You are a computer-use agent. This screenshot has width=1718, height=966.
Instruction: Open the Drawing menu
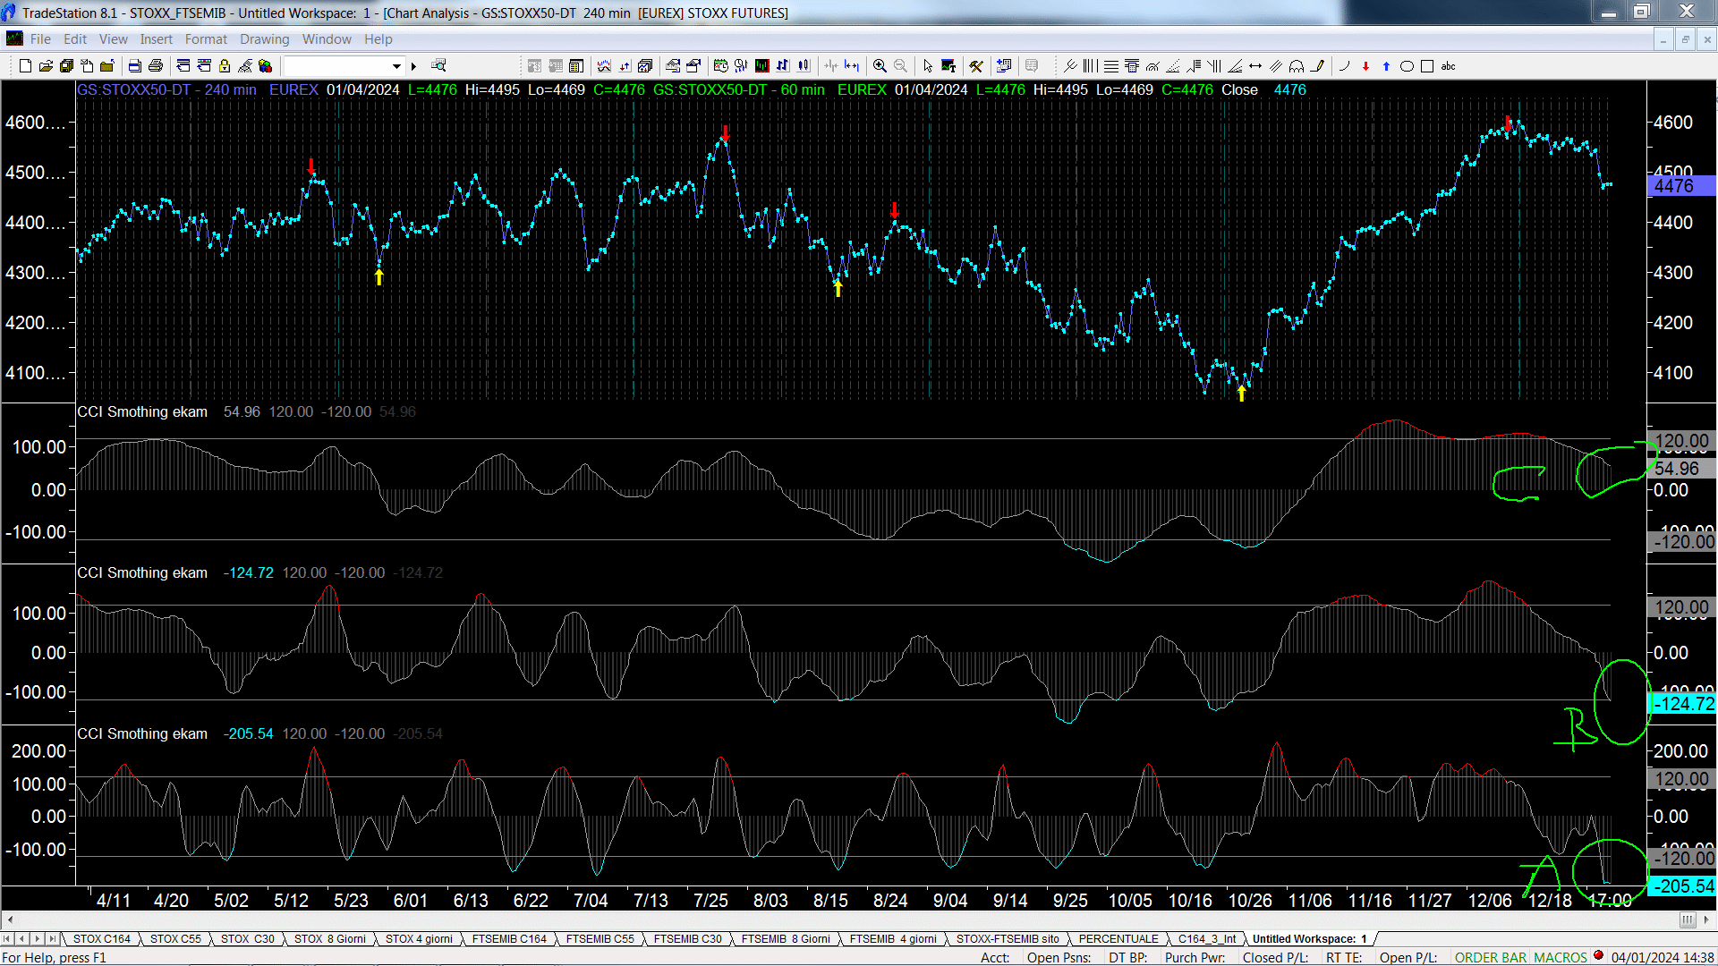point(264,39)
